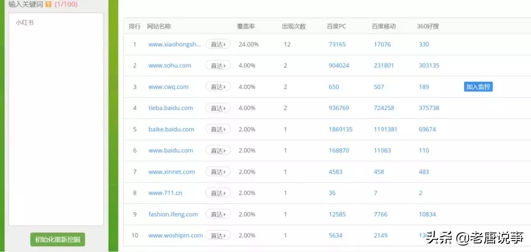Click the 百度PC value 12585
This screenshot has width=531, height=252.
[x=337, y=214]
